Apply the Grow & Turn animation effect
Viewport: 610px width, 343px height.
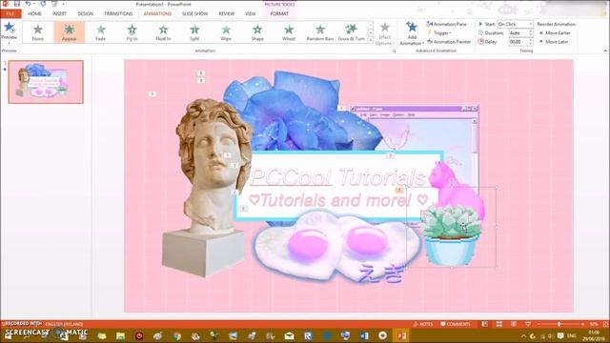pyautogui.click(x=352, y=32)
